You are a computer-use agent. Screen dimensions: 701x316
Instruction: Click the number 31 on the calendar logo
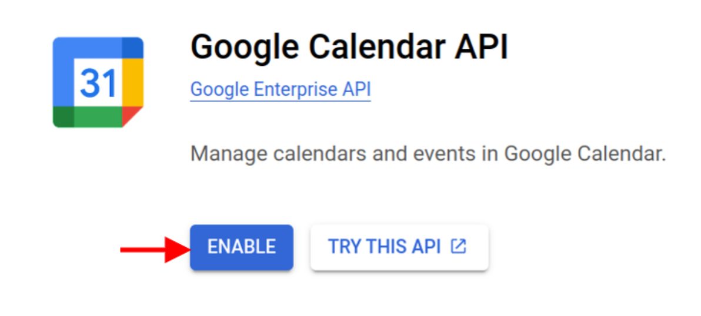click(97, 83)
